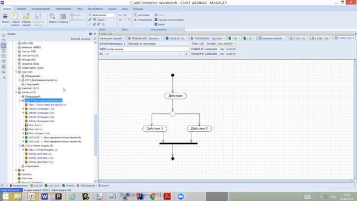Click the Windows Start button
Screen dimensions: 357x201
point(5,197)
